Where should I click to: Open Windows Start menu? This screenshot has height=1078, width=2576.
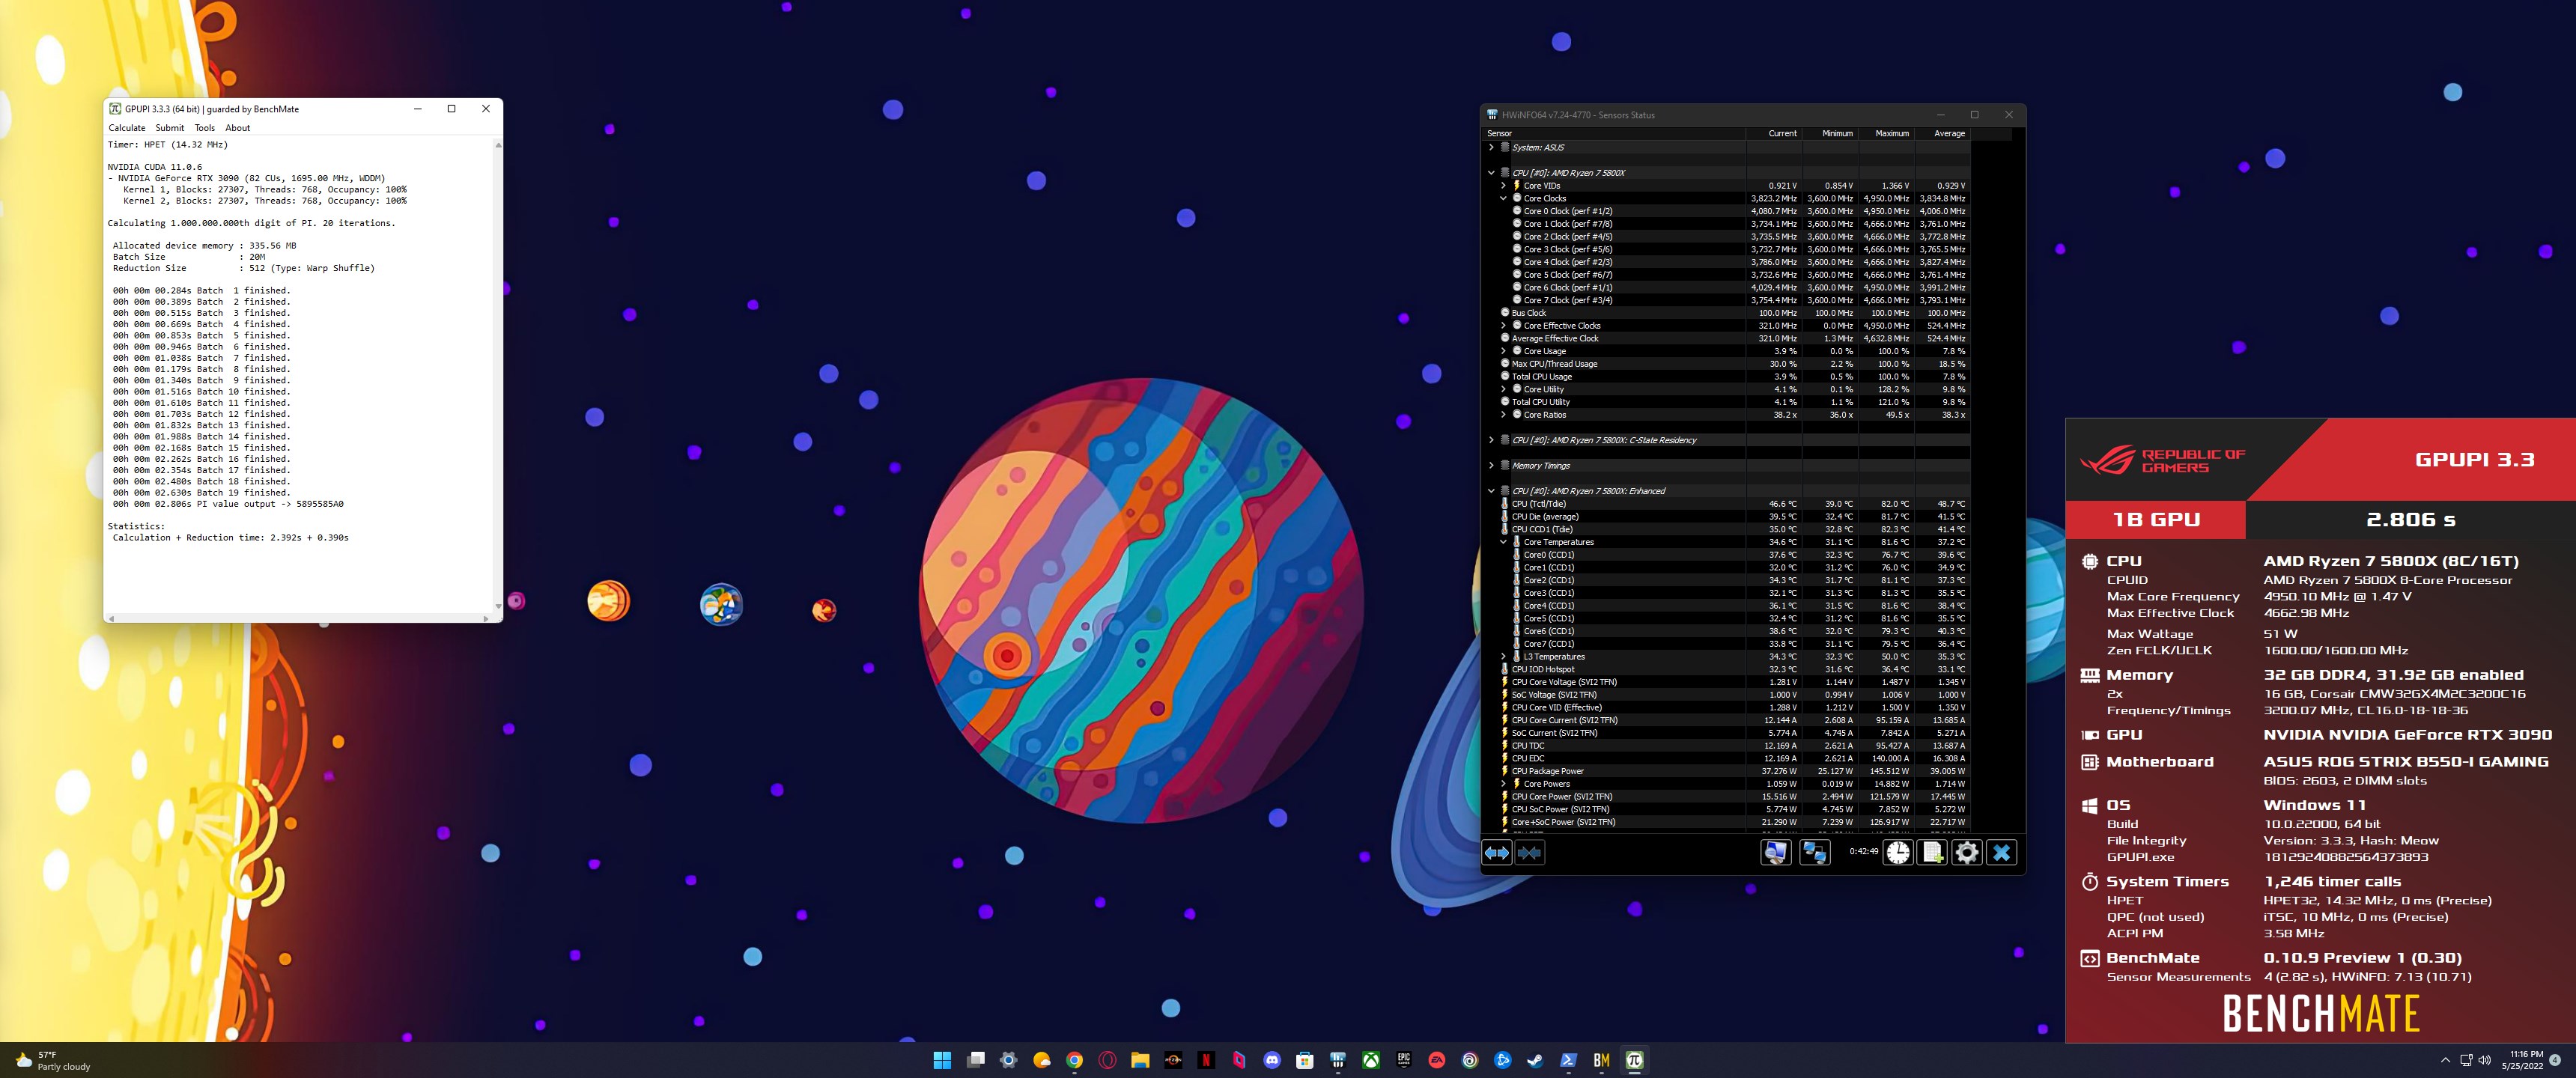pyautogui.click(x=942, y=1060)
